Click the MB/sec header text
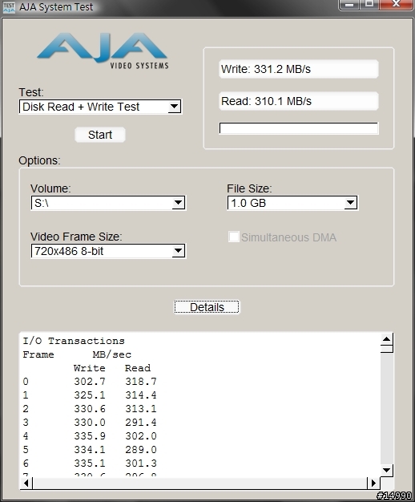Viewport: 415px width, 502px height. tap(112, 354)
